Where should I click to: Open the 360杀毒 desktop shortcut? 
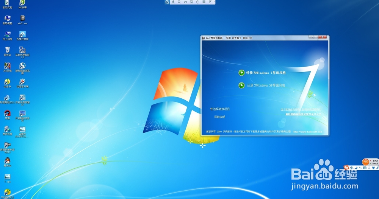pyautogui.click(x=22, y=5)
